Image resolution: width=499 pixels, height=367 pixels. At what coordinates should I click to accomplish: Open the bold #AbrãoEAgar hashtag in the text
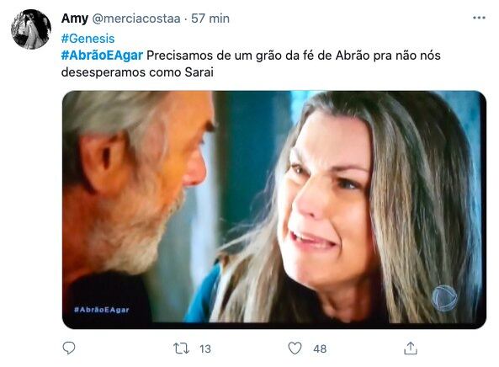(x=102, y=56)
